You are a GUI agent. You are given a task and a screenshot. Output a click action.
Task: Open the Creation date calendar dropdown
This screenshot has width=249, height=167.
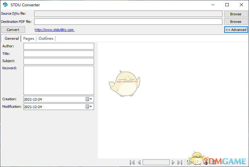click(89, 99)
